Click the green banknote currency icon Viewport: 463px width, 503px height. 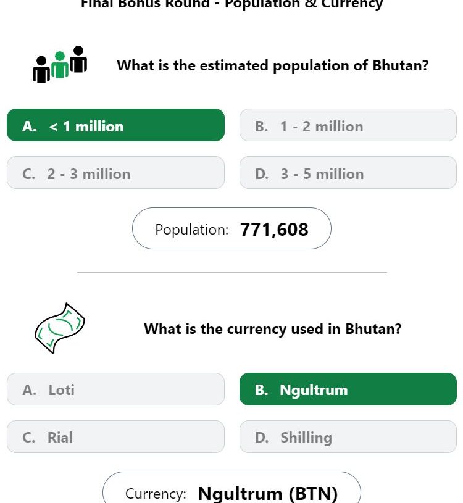pos(60,328)
